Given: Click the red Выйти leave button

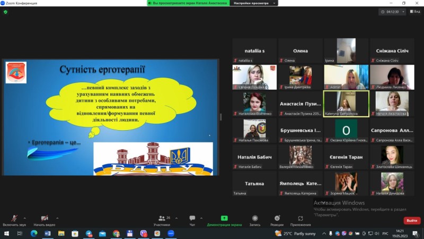Looking at the screenshot, I should click(x=412, y=220).
